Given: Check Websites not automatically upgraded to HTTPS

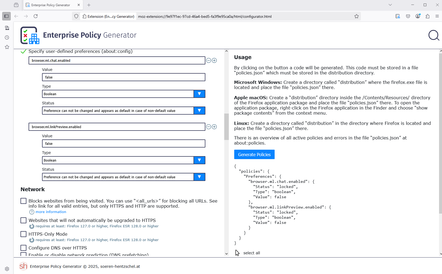Looking at the screenshot, I should click(x=23, y=220).
